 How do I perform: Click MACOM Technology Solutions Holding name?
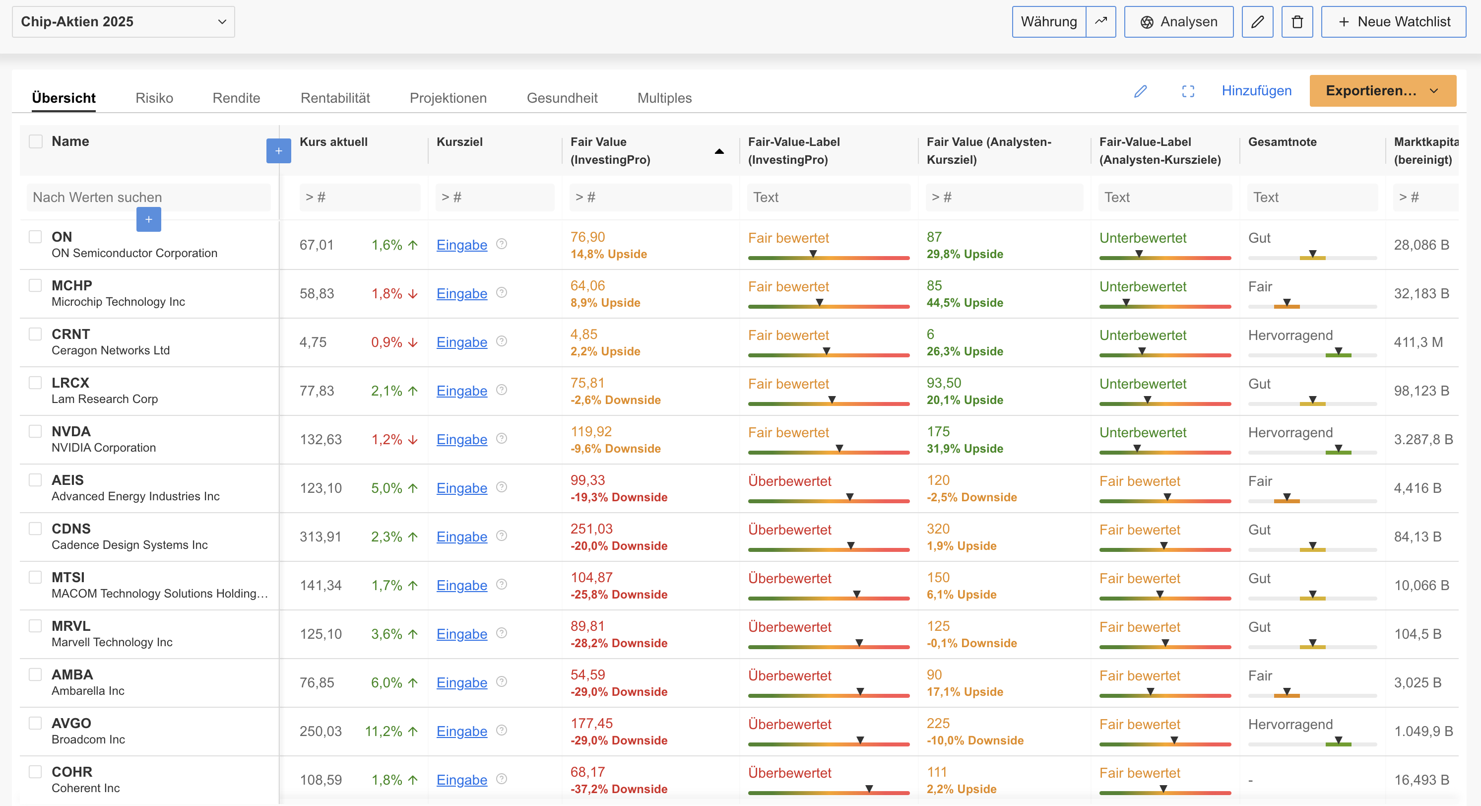tap(160, 594)
